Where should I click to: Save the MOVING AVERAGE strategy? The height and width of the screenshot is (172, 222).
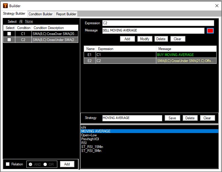point(172,118)
